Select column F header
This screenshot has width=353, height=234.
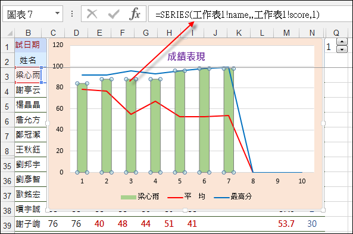123,33
